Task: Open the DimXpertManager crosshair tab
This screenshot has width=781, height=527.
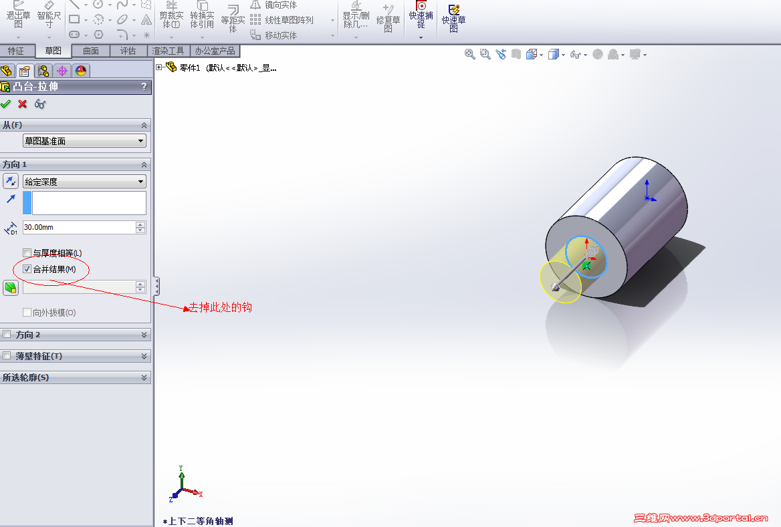Action: 62,71
